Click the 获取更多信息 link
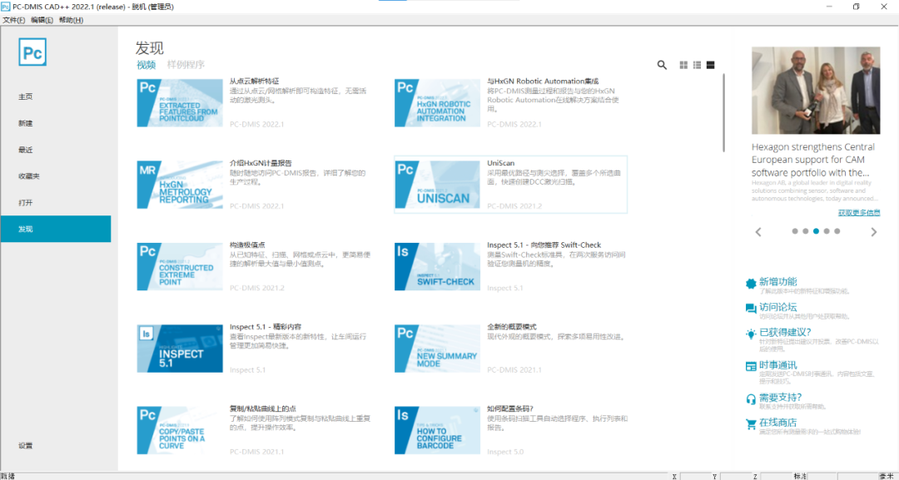The height and width of the screenshot is (480, 899). pos(857,212)
